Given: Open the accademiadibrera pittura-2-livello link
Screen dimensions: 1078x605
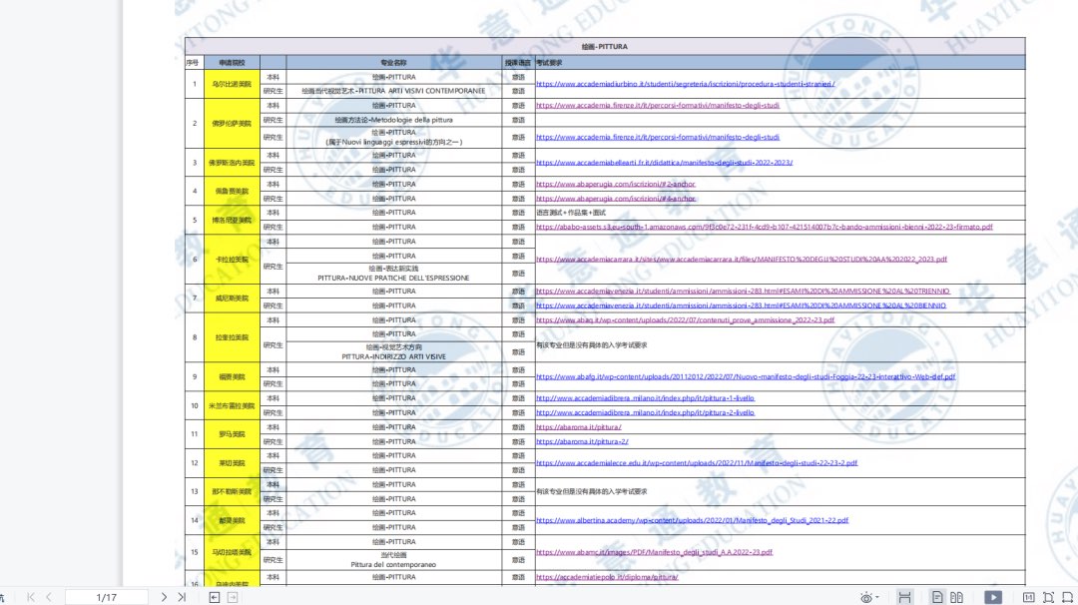Looking at the screenshot, I should [x=645, y=412].
